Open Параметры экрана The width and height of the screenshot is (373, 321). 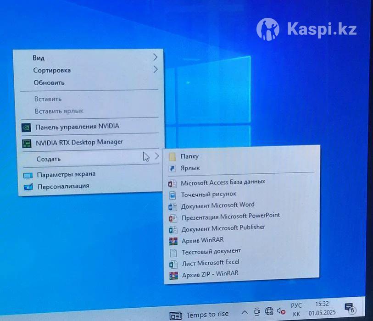(x=91, y=175)
